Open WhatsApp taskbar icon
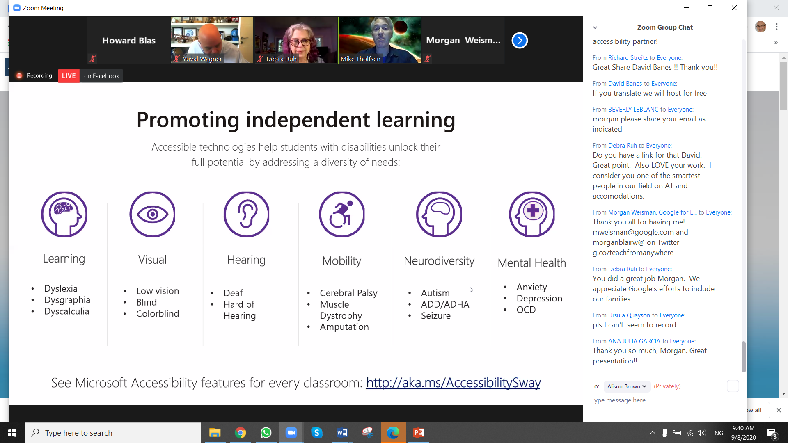The width and height of the screenshot is (788, 443). point(266,433)
